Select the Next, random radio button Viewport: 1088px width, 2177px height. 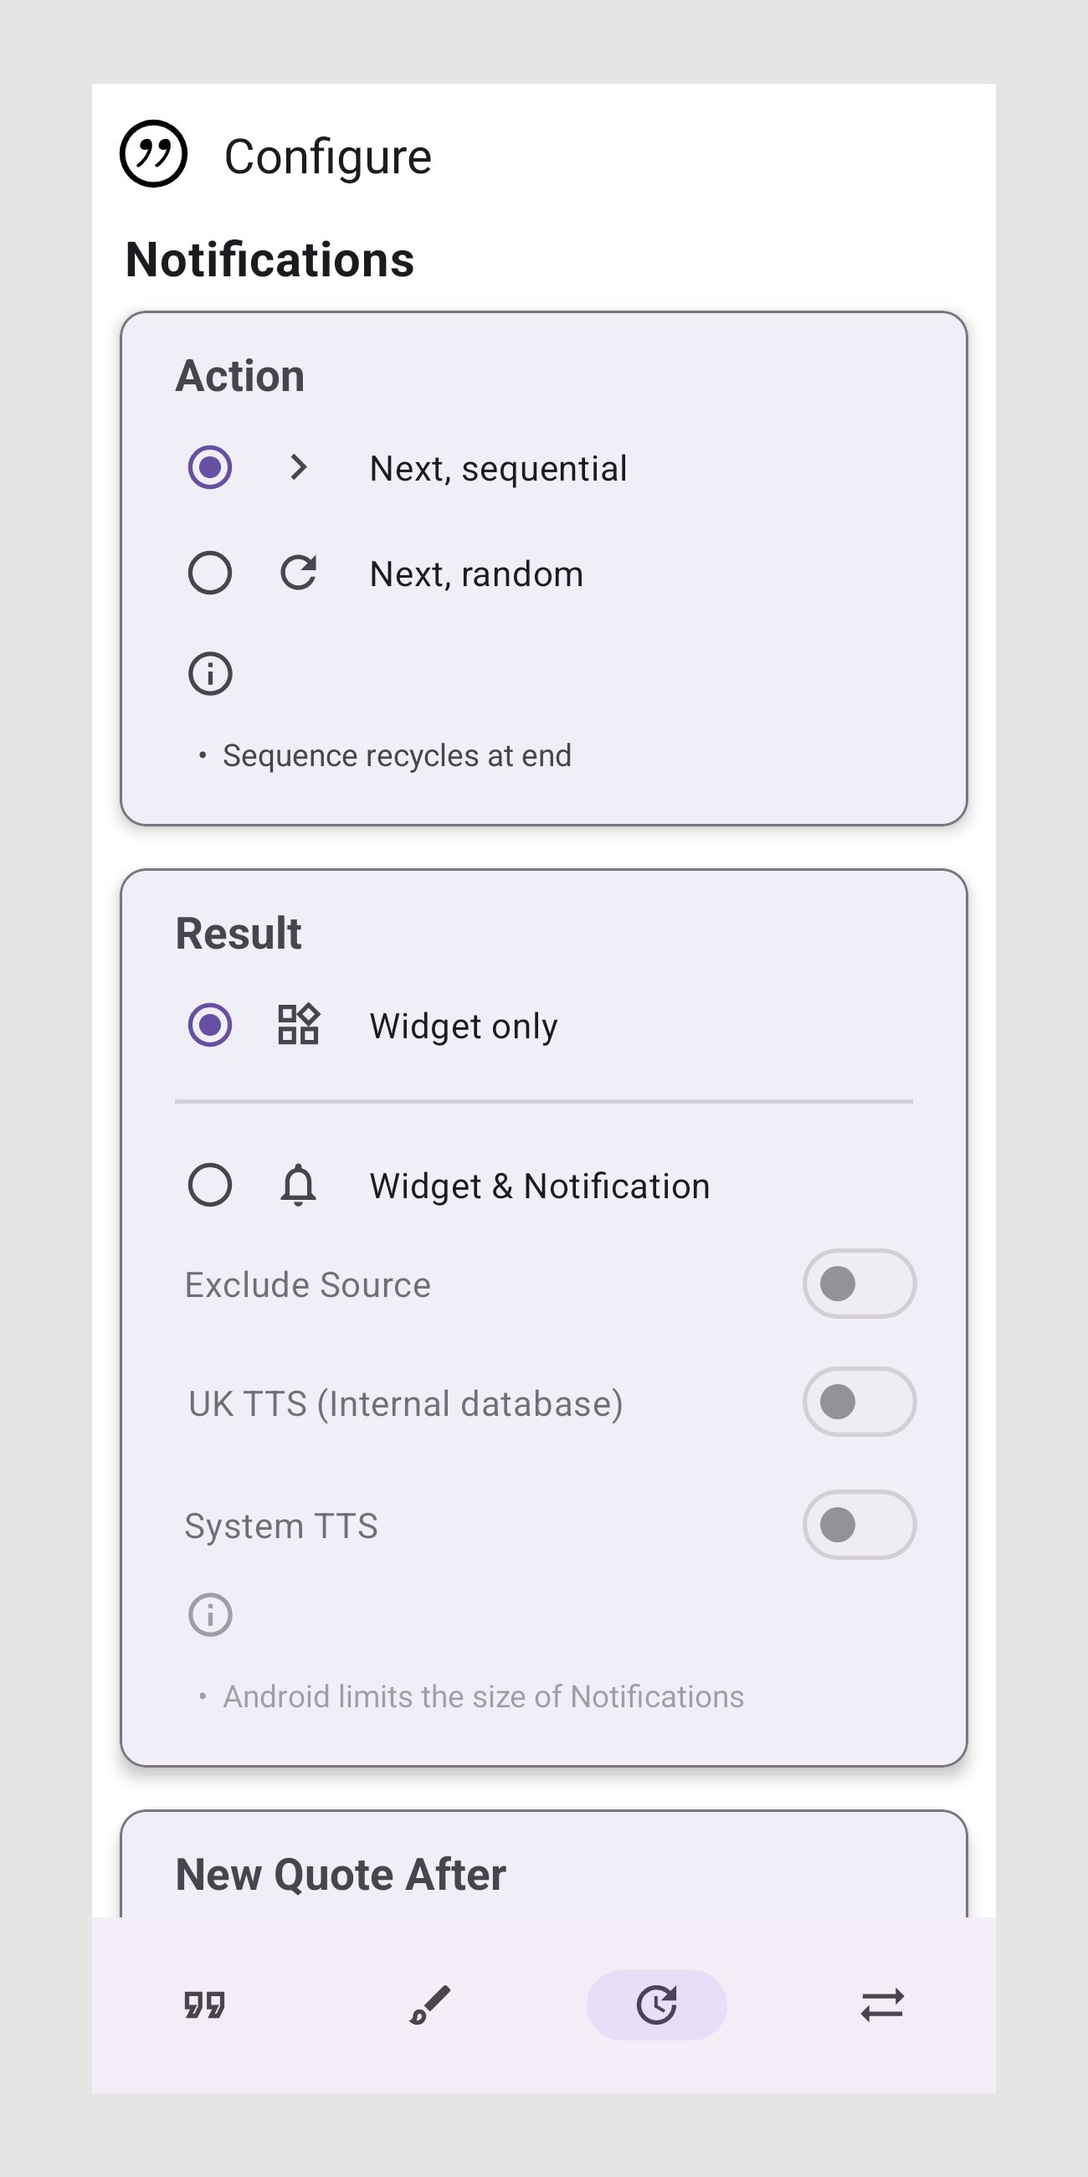(210, 573)
